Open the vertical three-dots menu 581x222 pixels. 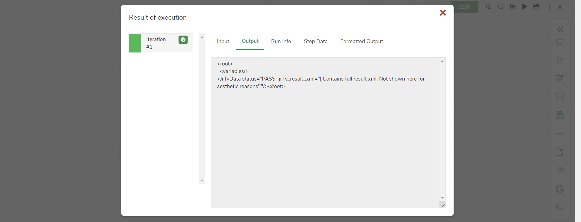pyautogui.click(x=549, y=7)
